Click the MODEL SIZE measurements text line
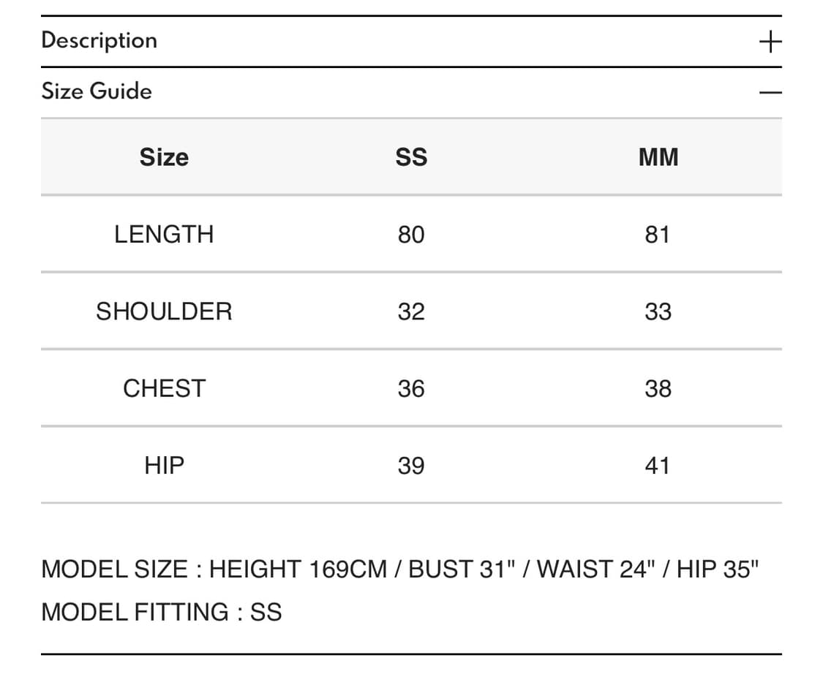The height and width of the screenshot is (677, 823). (x=401, y=569)
